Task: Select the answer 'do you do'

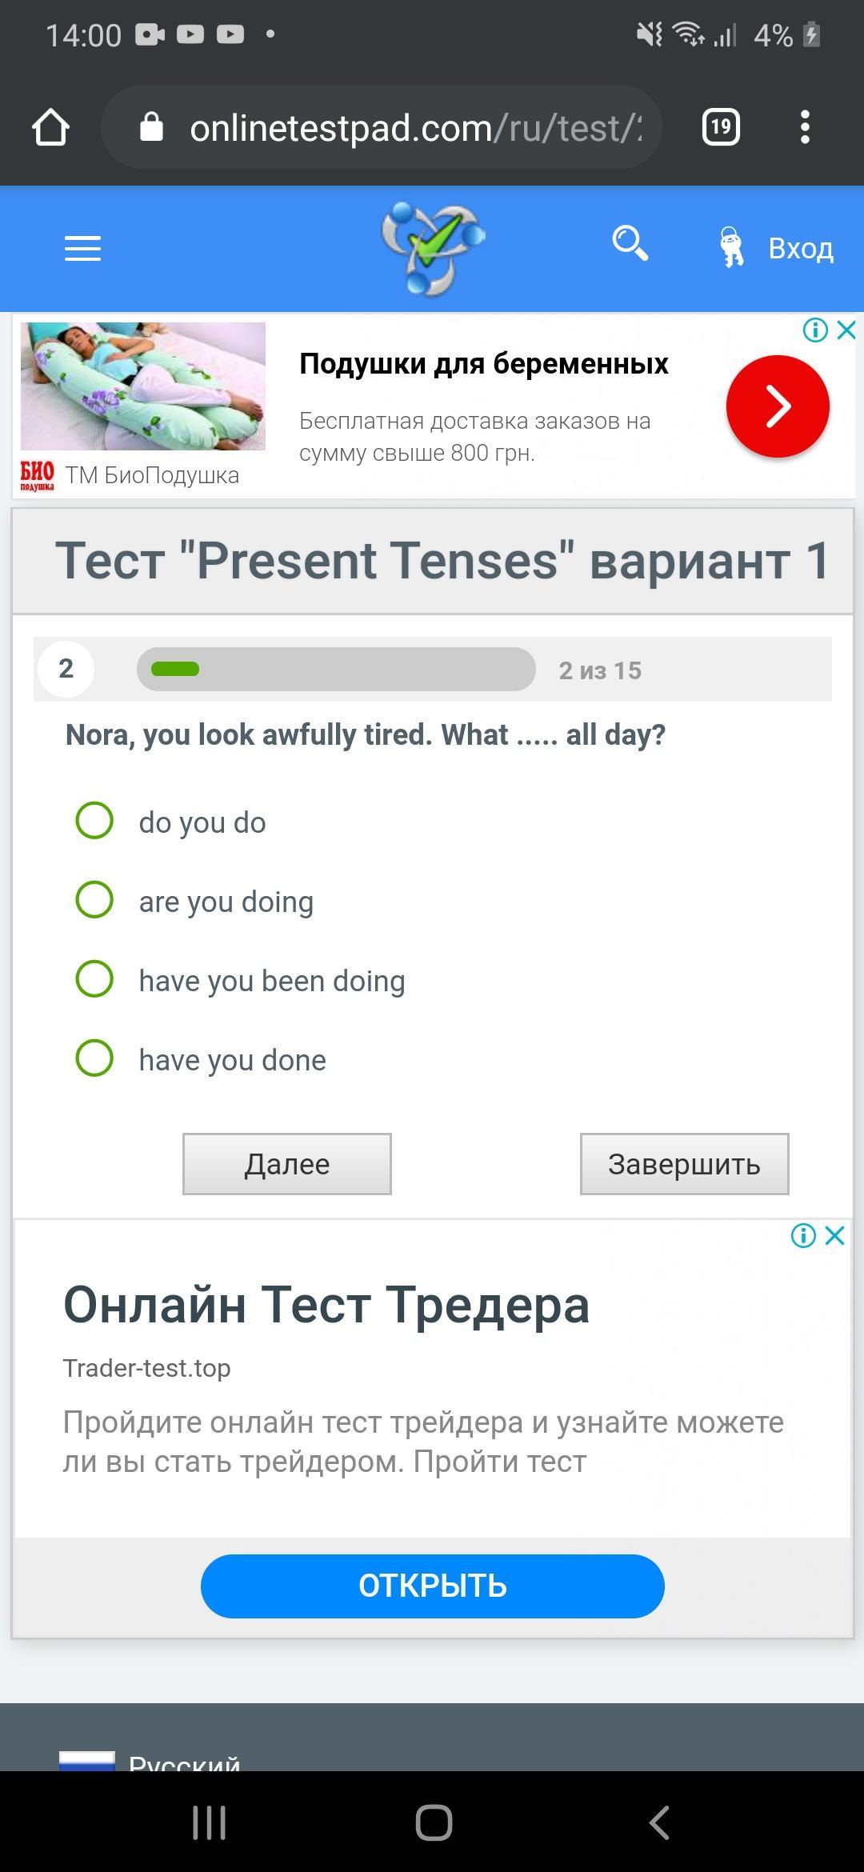Action: (170, 822)
